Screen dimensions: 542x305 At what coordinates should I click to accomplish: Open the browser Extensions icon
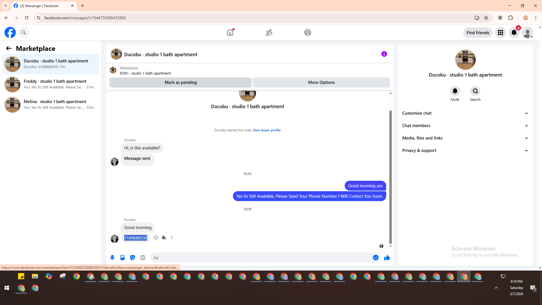click(x=510, y=18)
